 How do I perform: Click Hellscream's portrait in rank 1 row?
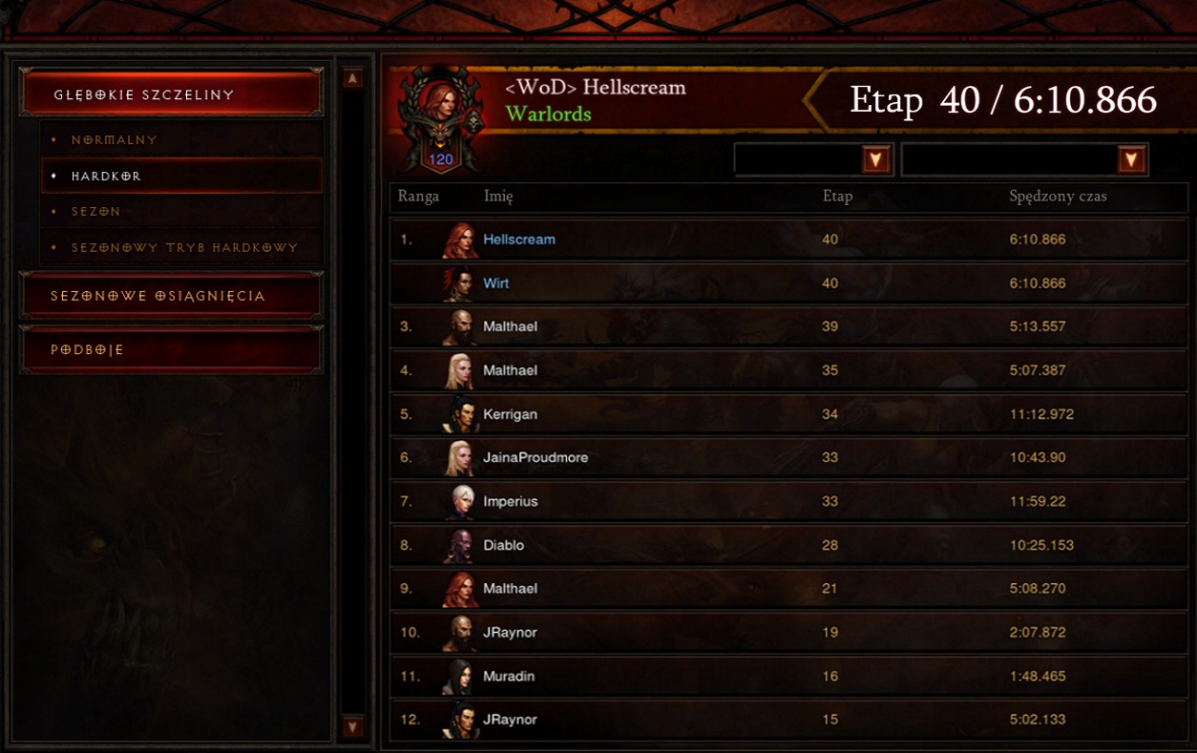(460, 240)
